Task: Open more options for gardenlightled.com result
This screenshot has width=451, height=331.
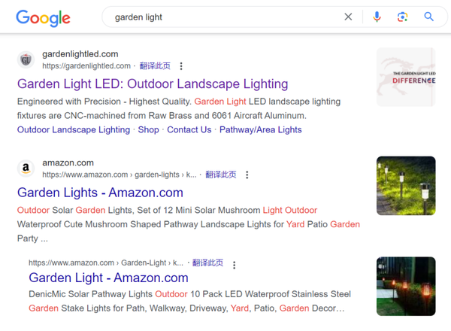Action: click(181, 66)
